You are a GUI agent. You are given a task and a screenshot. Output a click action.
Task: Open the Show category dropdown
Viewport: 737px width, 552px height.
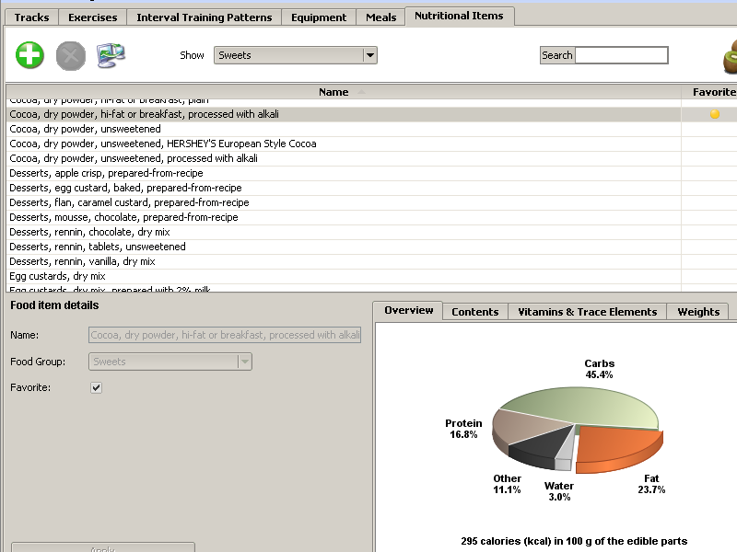(x=369, y=55)
